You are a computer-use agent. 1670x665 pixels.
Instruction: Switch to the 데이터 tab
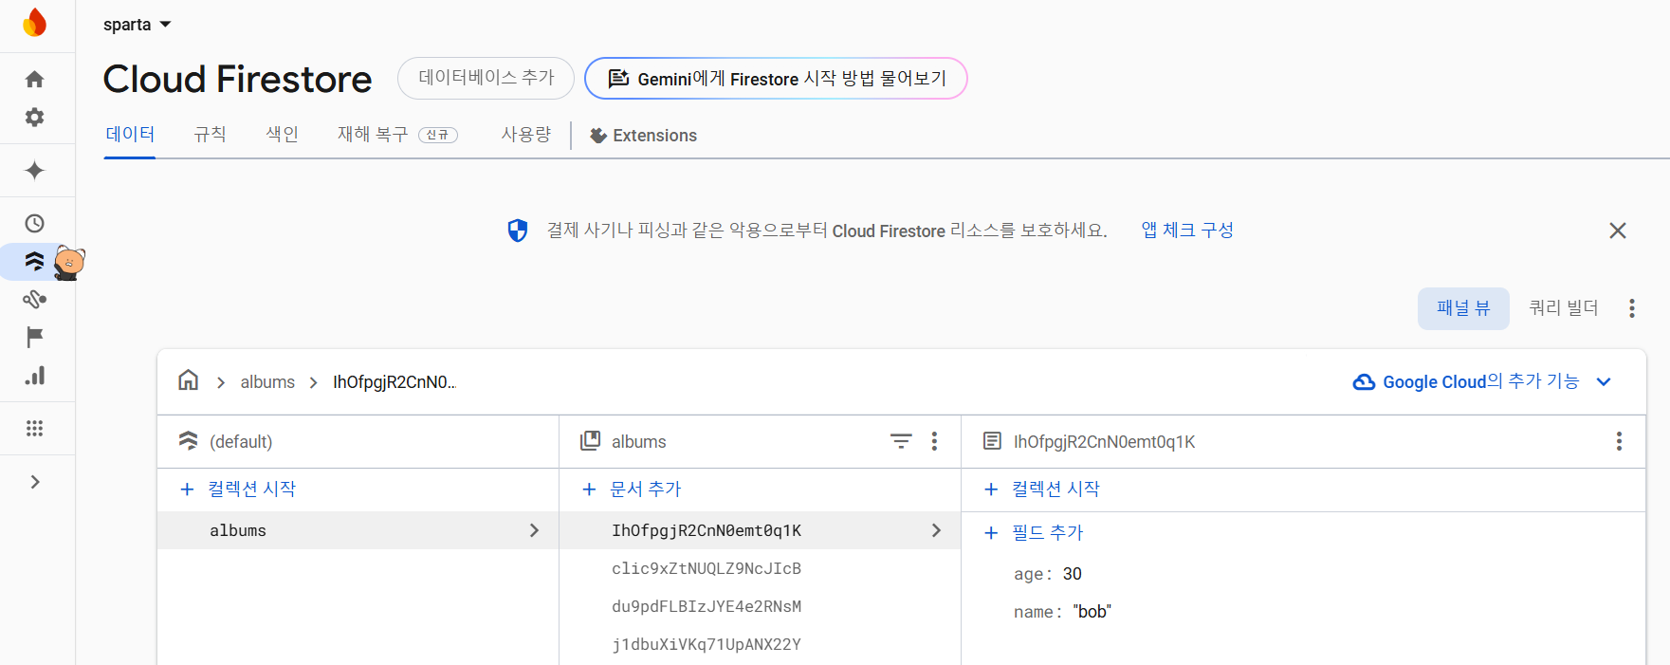point(130,135)
